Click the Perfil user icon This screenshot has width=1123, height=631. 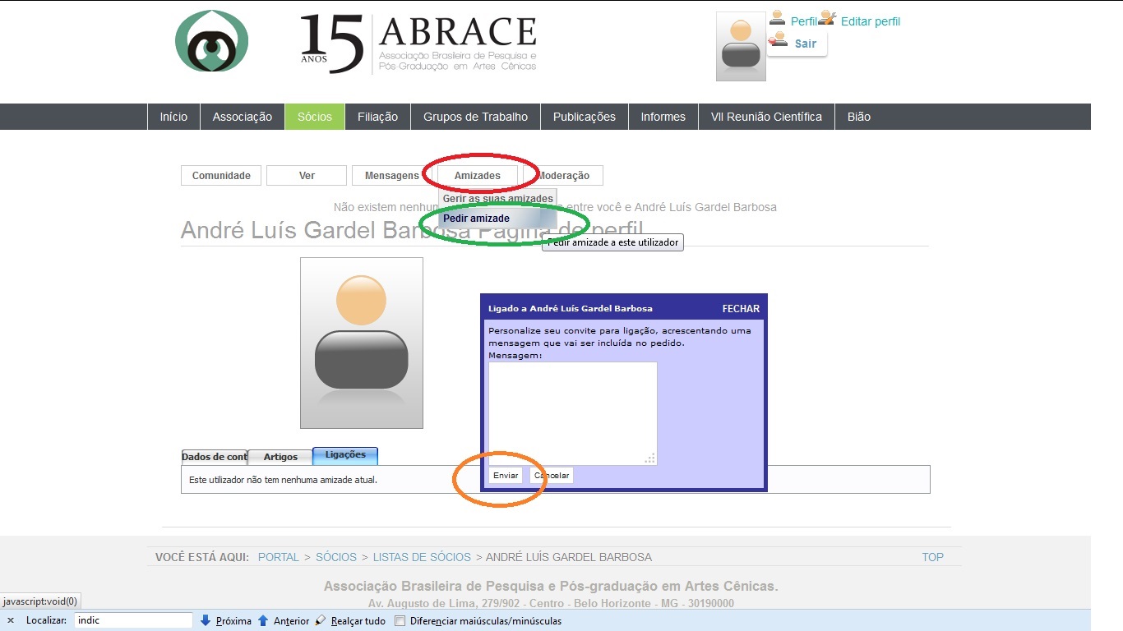[x=777, y=18]
